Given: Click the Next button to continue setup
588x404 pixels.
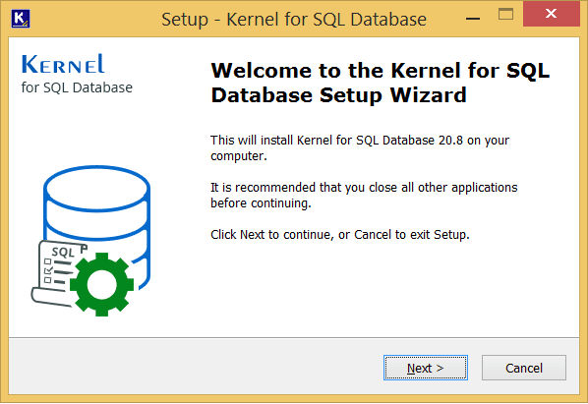Looking at the screenshot, I should (x=425, y=368).
